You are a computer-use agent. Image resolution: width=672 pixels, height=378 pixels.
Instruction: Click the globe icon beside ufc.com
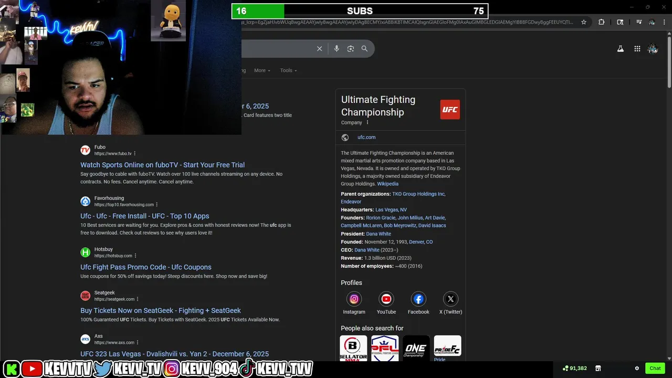click(x=345, y=138)
